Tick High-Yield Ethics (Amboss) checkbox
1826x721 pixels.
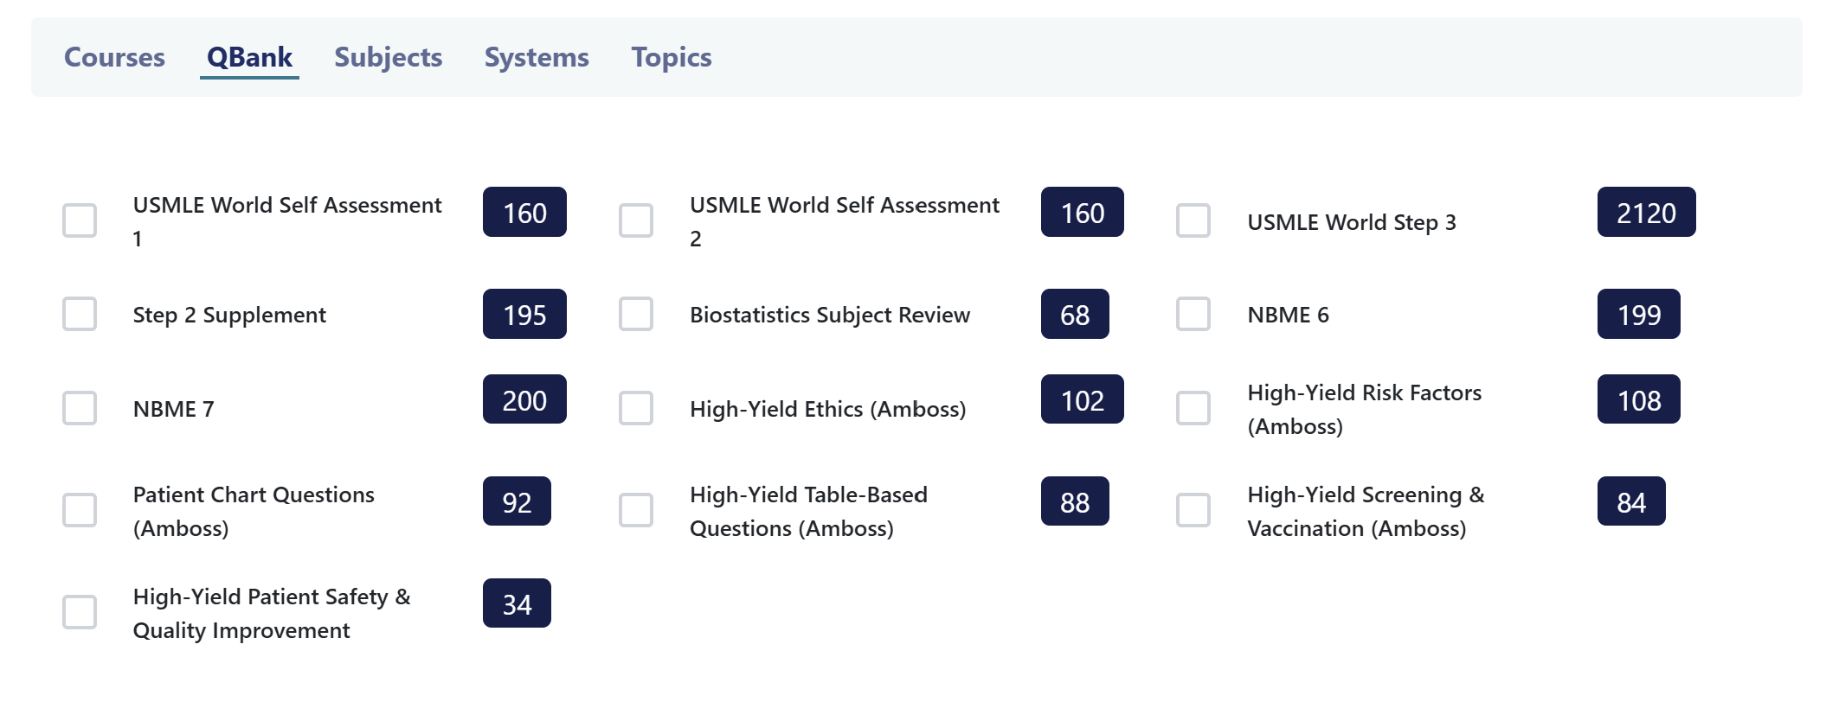[636, 408]
